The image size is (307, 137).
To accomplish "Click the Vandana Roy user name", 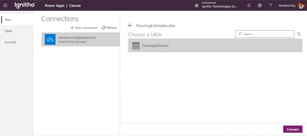I will coord(287,5).
